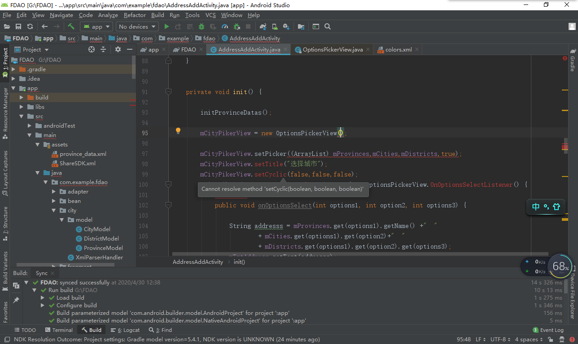Open the app run configuration dropdown
Image resolution: width=578 pixels, height=344 pixels.
tap(96, 26)
